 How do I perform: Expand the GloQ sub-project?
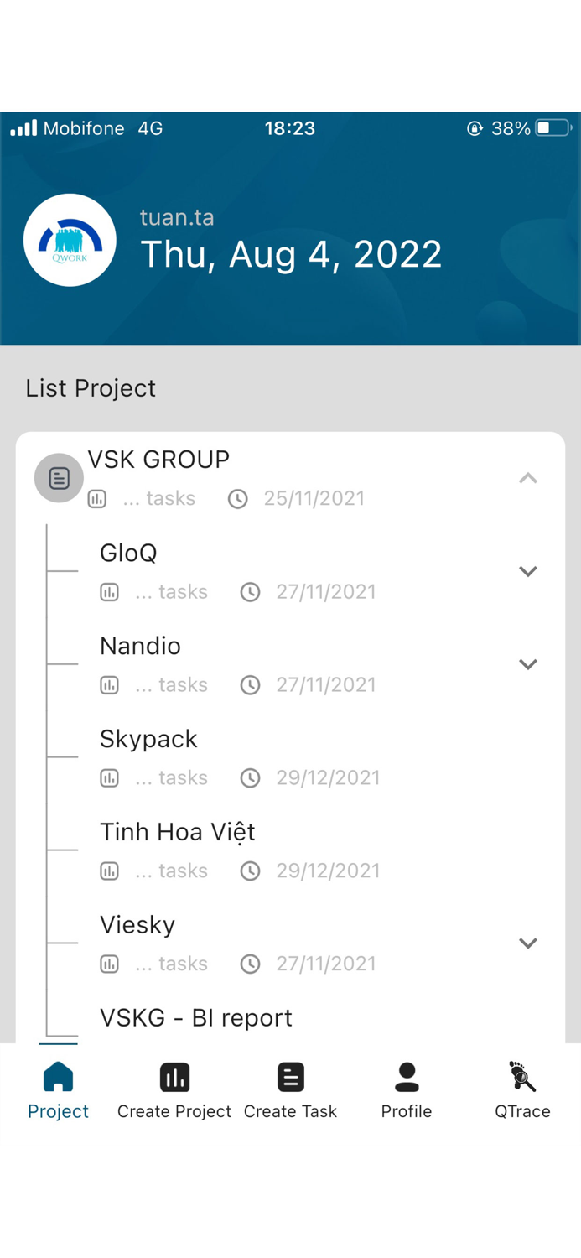(527, 571)
